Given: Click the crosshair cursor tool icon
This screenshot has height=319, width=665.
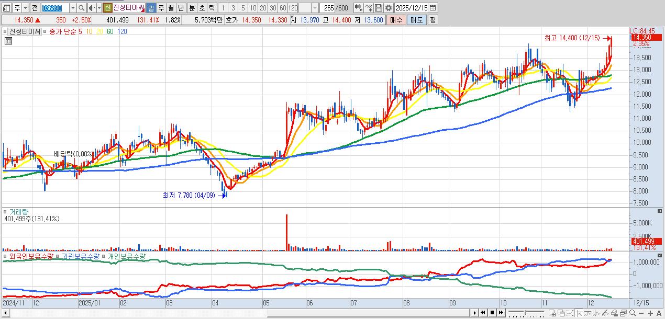Looking at the screenshot, I should 579,313.
